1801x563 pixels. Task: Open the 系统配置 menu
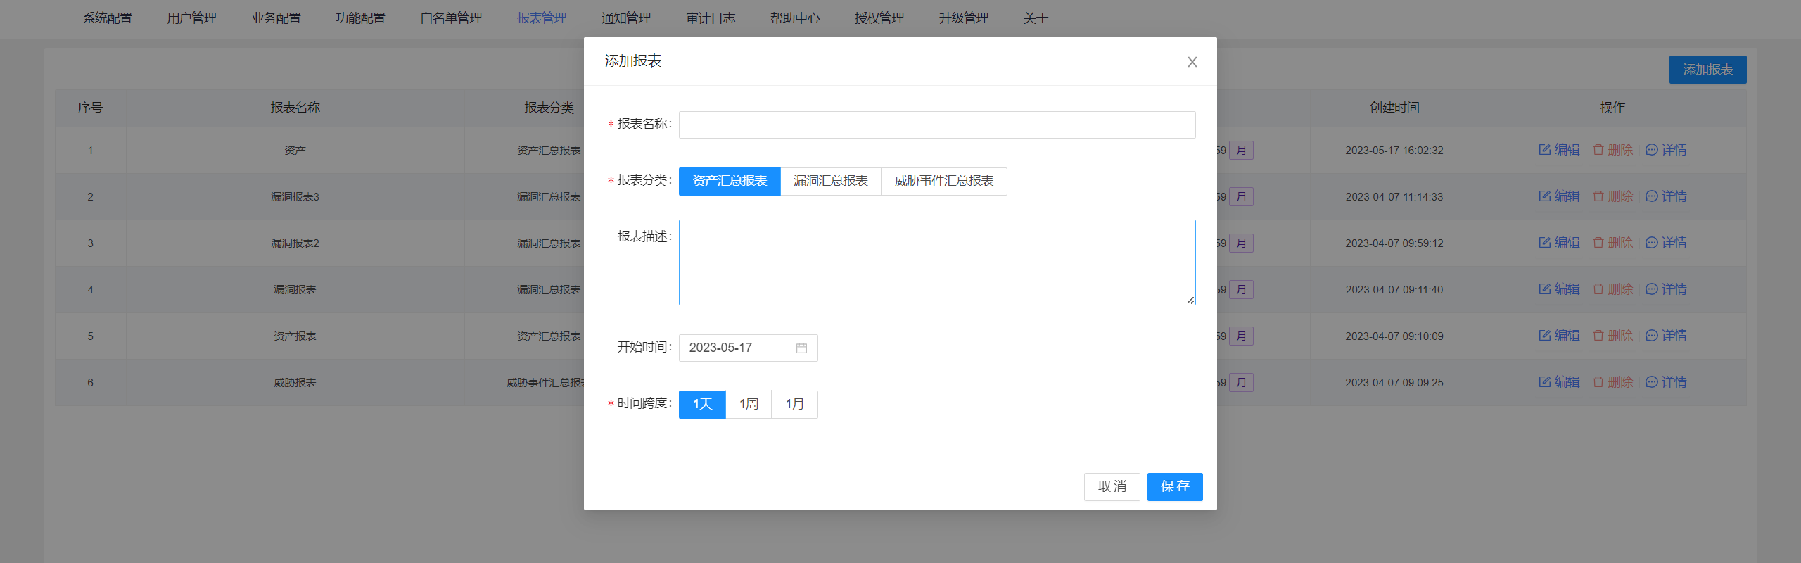coord(108,18)
